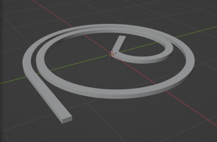This screenshot has width=217, height=142.
Task: Select the orange object origin dot
Action: 112,54
